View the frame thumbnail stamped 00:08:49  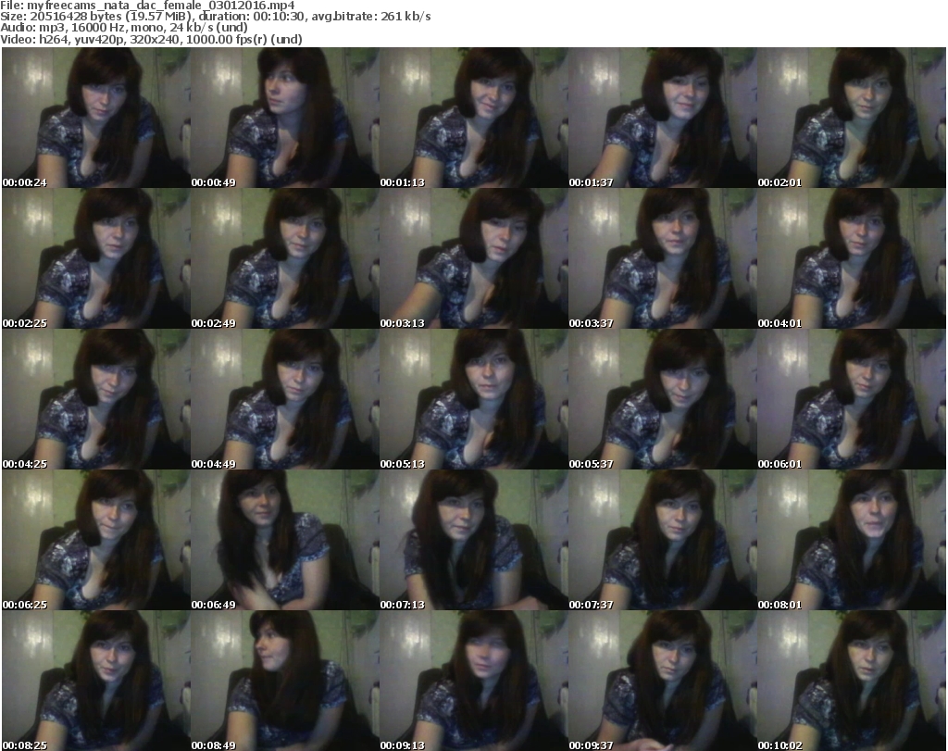pos(285,681)
